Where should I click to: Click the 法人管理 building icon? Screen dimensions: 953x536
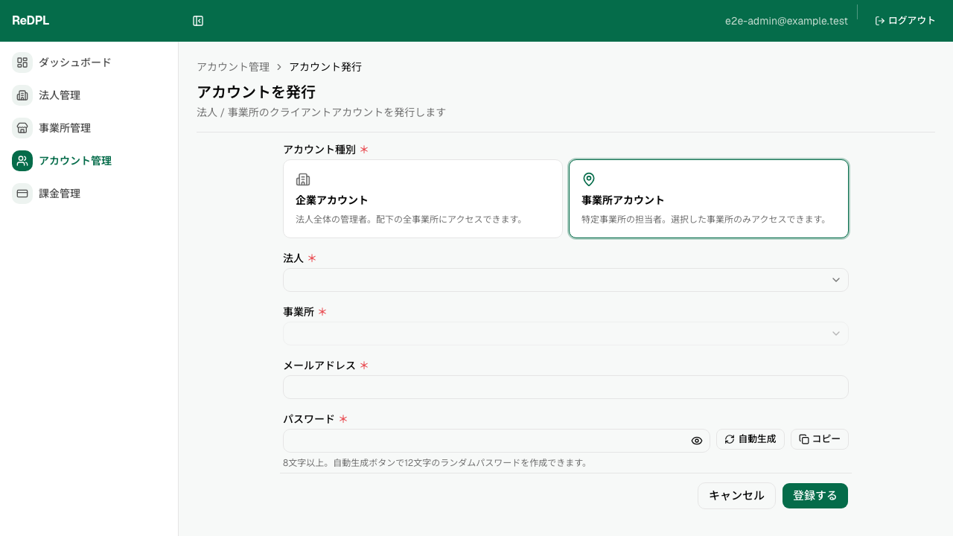tap(22, 95)
